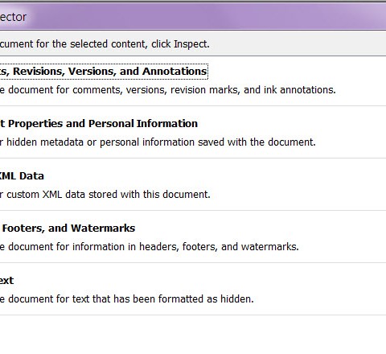Viewport: 386px width, 354px height.
Task: Click the Document Inspector title bar text
Action: click(x=13, y=17)
